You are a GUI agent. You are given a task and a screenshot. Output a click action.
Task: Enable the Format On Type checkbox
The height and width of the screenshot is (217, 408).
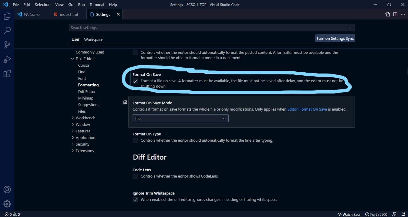[x=135, y=140]
